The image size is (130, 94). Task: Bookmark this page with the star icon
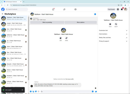coord(121,5)
